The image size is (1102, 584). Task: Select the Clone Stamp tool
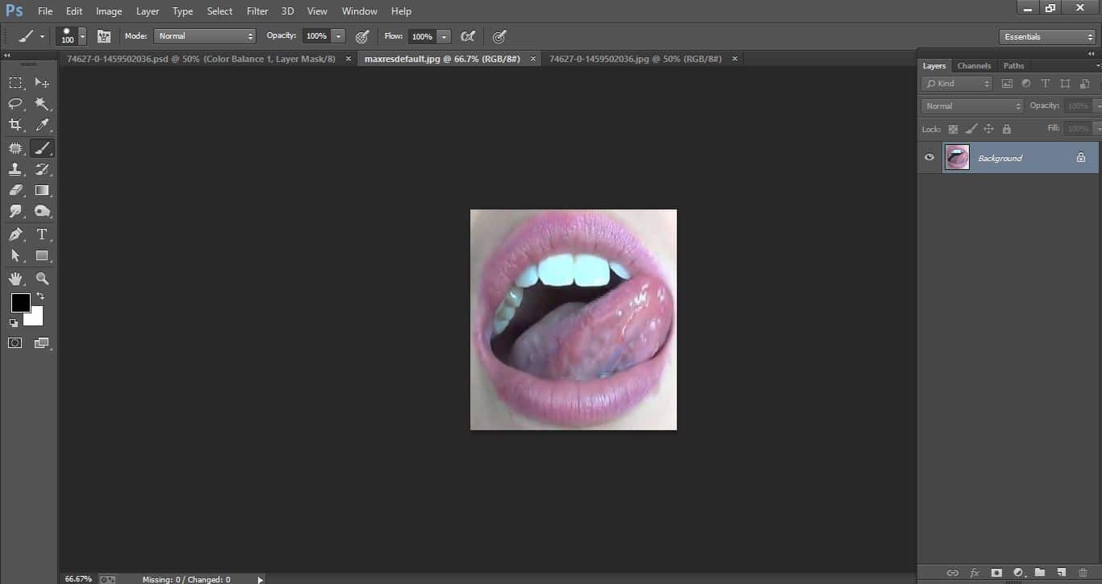tap(15, 169)
